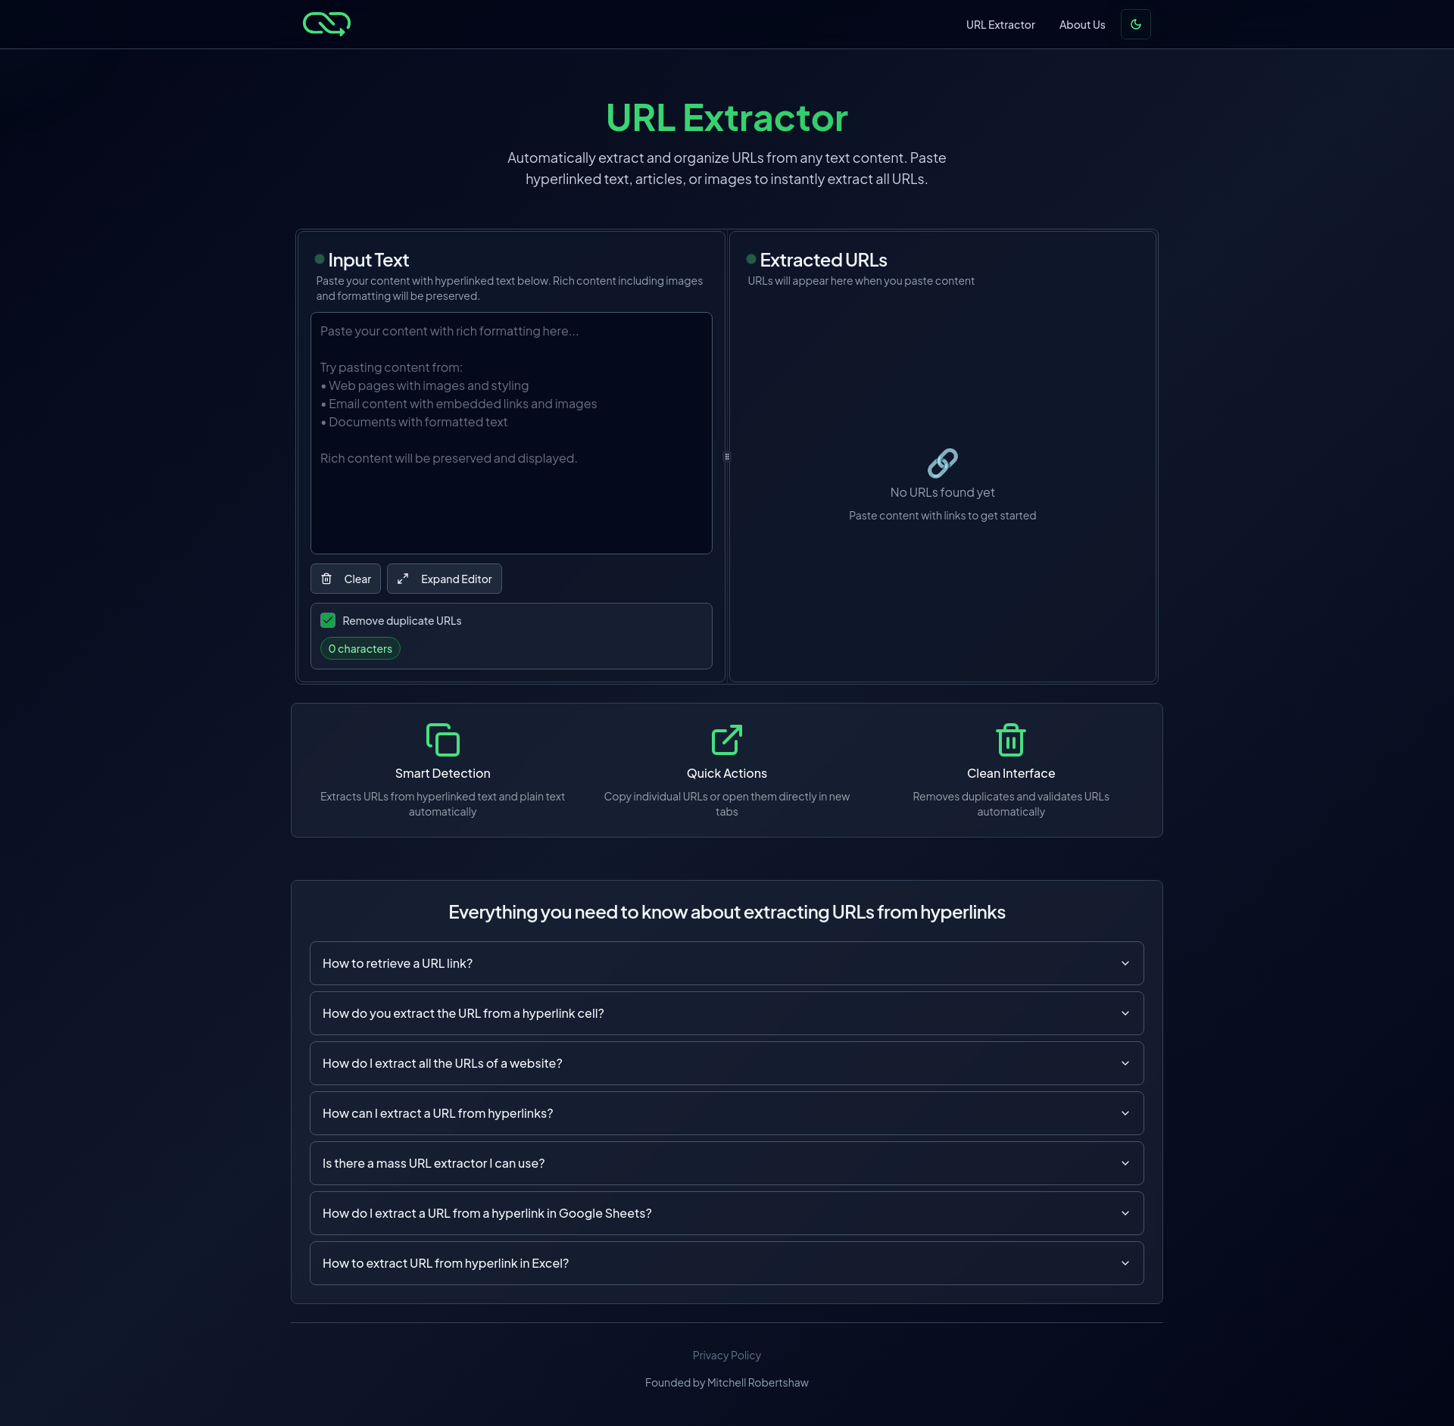Click the Smart Detection copy icon
1454x1426 pixels.
click(443, 740)
